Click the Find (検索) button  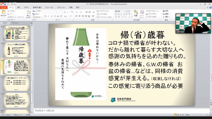[x=166, y=11]
